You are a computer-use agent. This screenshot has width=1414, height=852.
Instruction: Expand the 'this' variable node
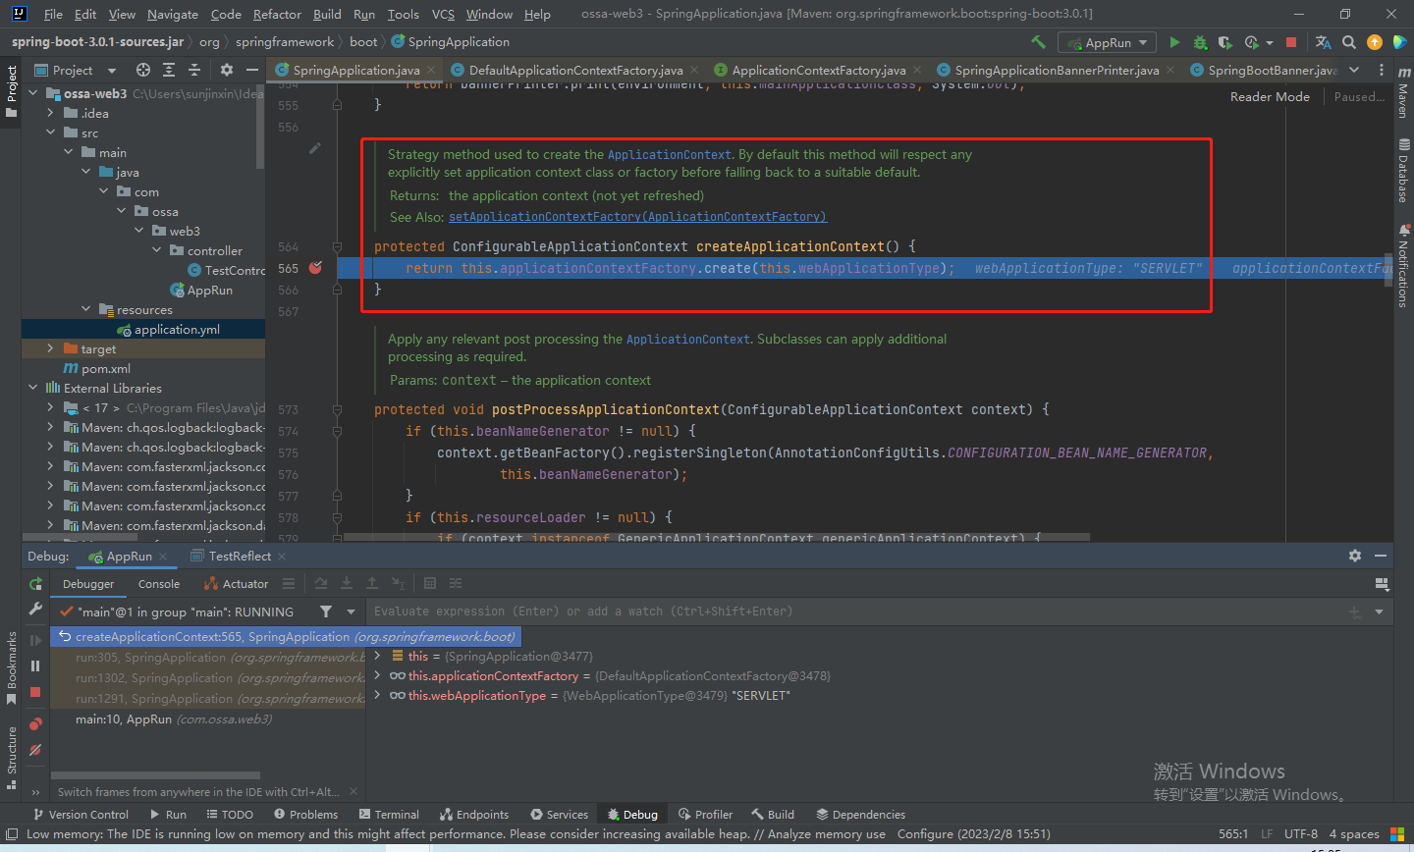377,655
